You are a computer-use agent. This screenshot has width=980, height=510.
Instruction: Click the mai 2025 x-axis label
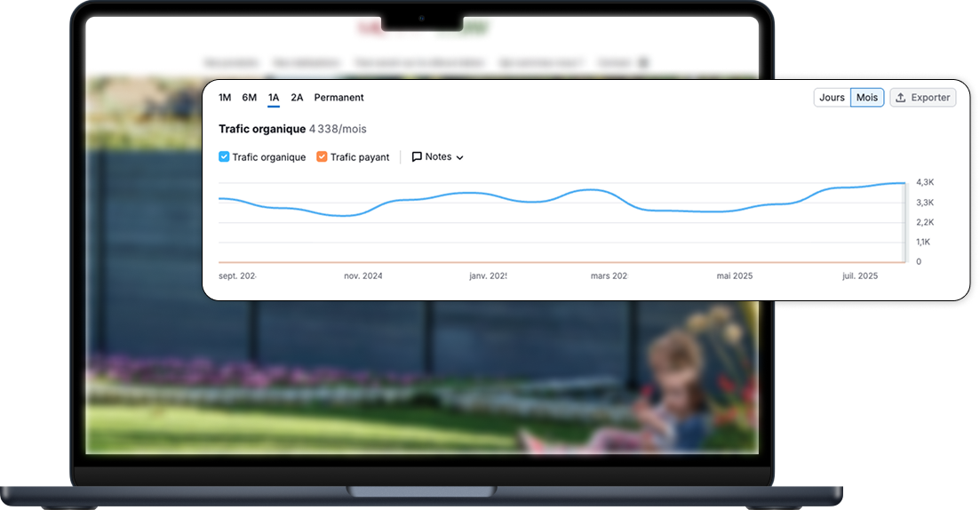[735, 276]
